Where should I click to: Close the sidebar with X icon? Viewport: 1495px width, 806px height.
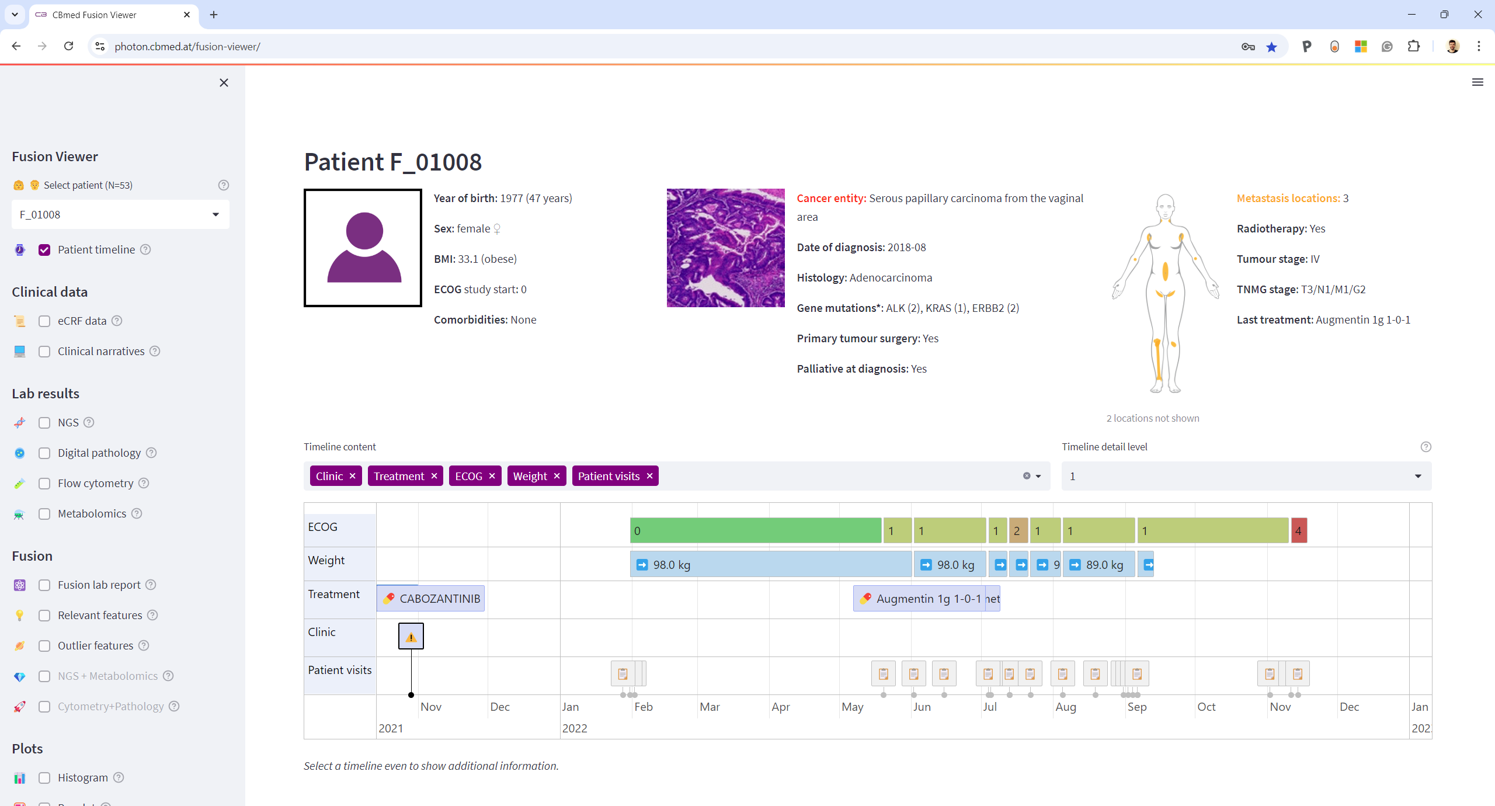point(224,83)
